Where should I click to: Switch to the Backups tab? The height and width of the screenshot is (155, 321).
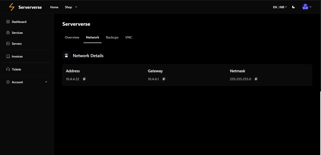point(112,38)
